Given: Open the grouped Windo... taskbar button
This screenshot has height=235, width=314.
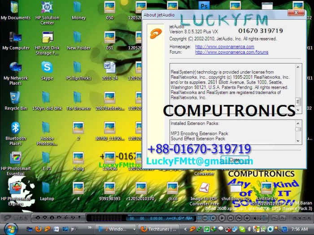Looking at the screenshot, I should 114,229.
